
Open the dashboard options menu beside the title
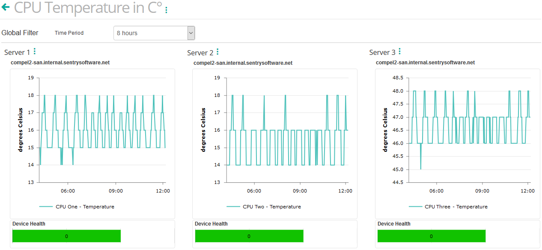tap(167, 9)
